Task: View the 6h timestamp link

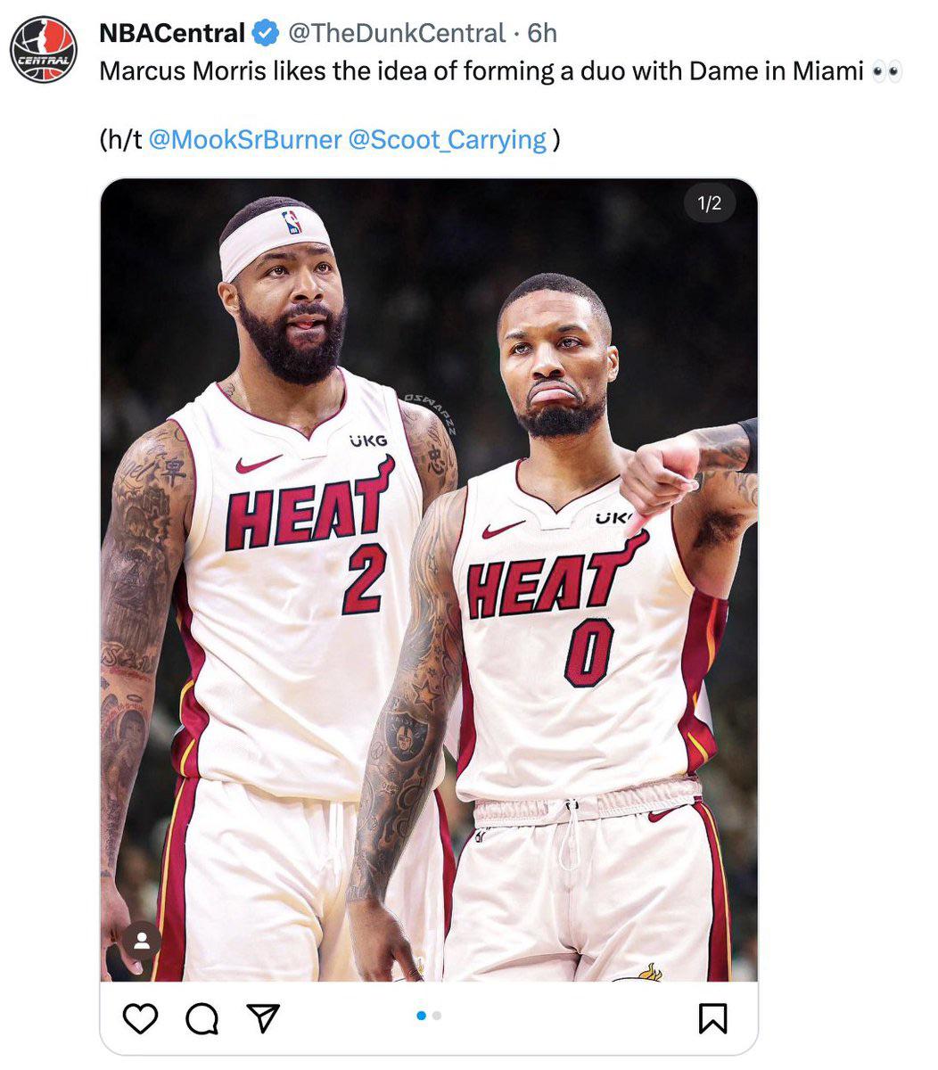Action: 542,34
